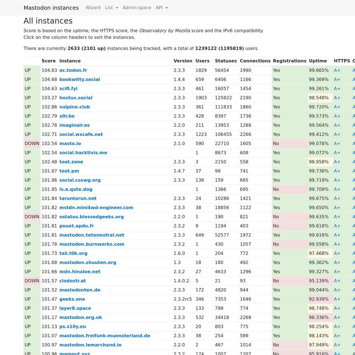Open mastodon.tetaneutral.net instance
Viewport: 355px width, 355px height.
coord(92,235)
